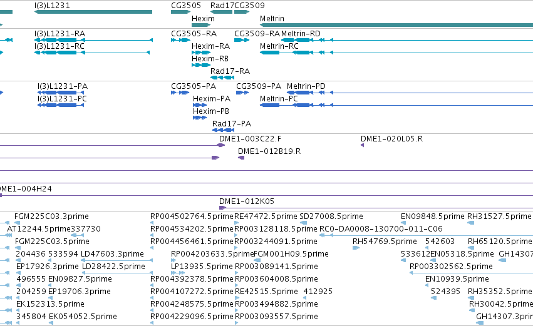
Task: Click the AT12244.5prime EST label
Action: pos(39,229)
